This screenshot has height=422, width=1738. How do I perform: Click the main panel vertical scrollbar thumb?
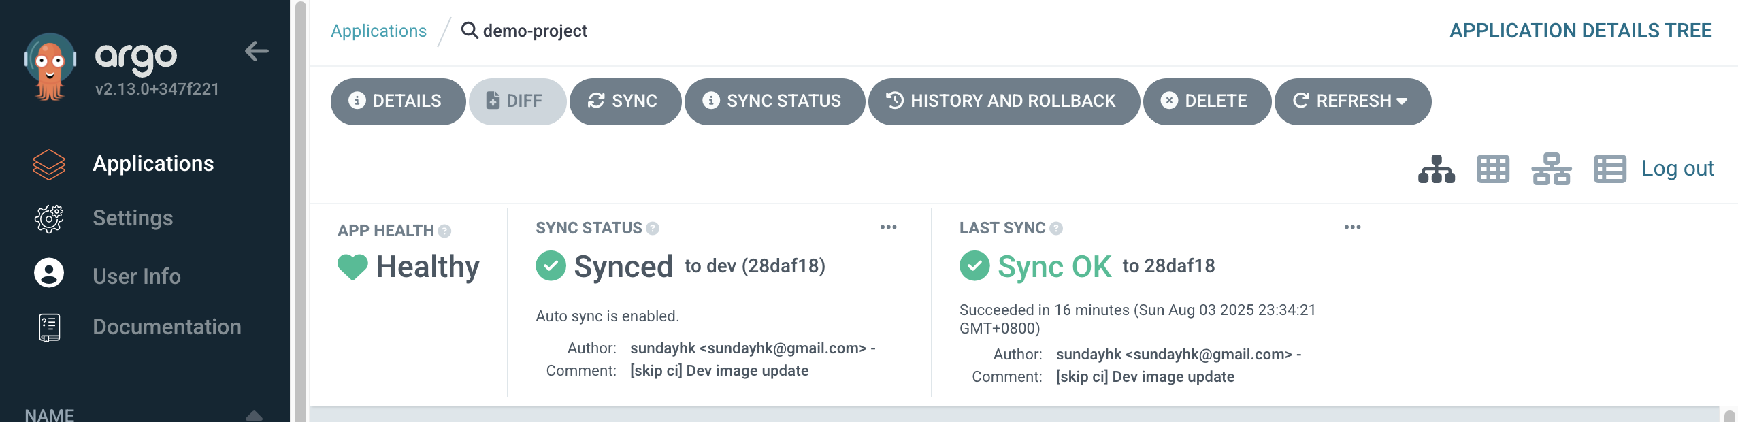(x=1729, y=415)
